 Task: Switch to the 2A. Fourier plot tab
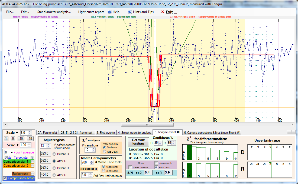click(x=47, y=133)
